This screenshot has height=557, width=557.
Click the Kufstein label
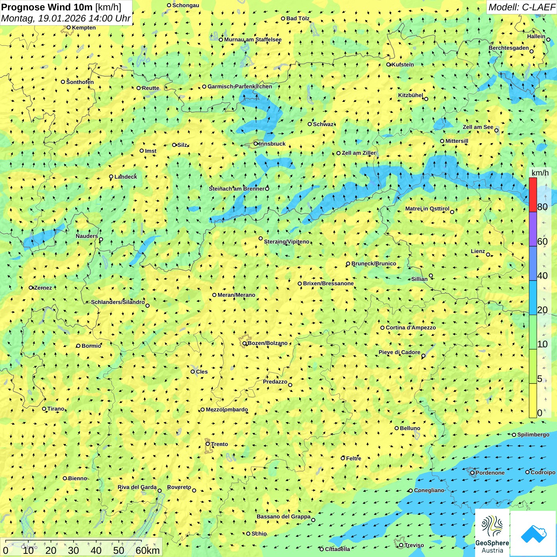click(x=403, y=64)
